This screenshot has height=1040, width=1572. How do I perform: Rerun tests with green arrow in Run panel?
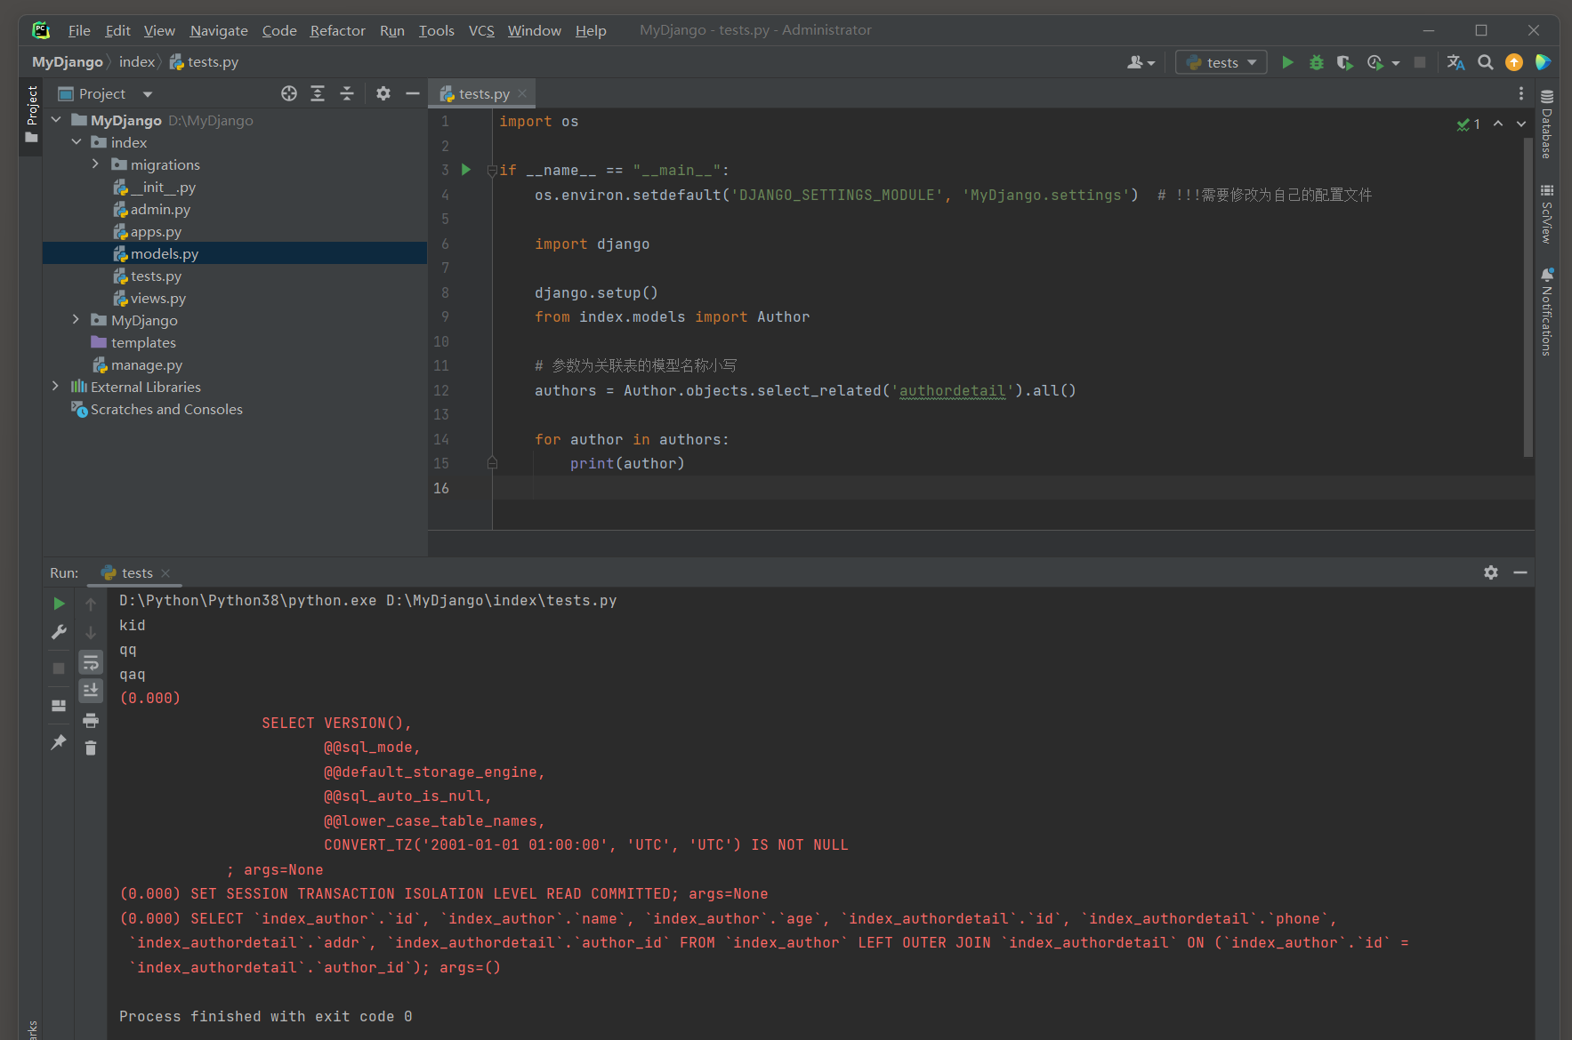pyautogui.click(x=59, y=604)
